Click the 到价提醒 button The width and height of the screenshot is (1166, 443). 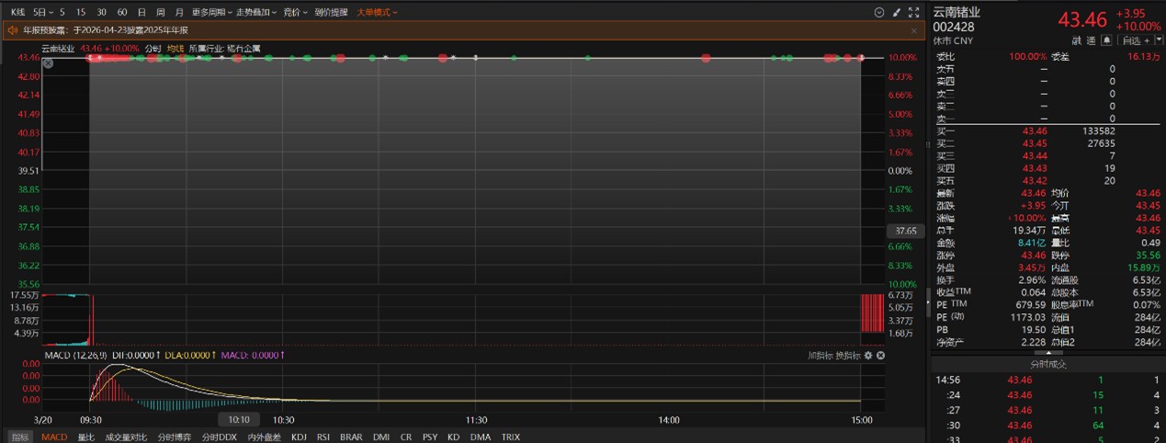pyautogui.click(x=331, y=12)
